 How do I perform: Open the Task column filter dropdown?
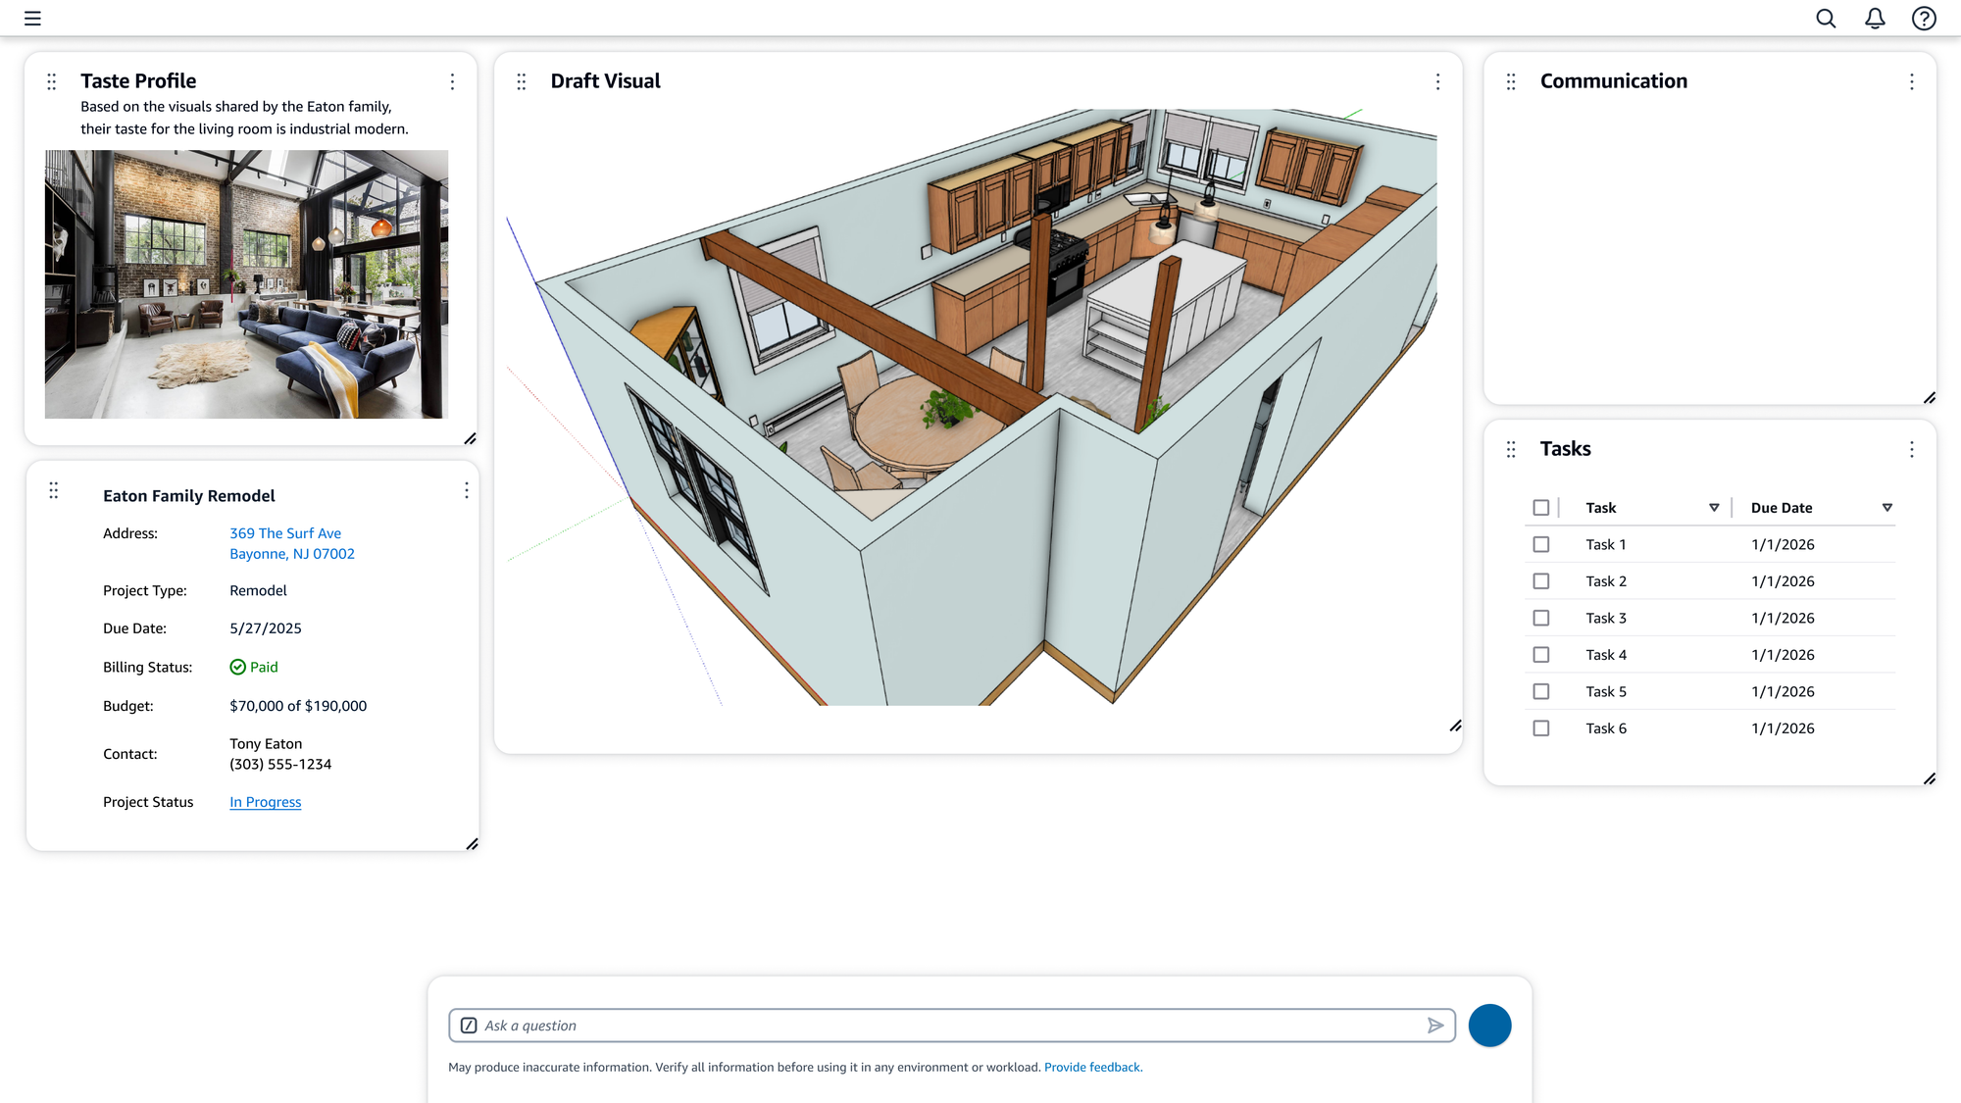1714,508
